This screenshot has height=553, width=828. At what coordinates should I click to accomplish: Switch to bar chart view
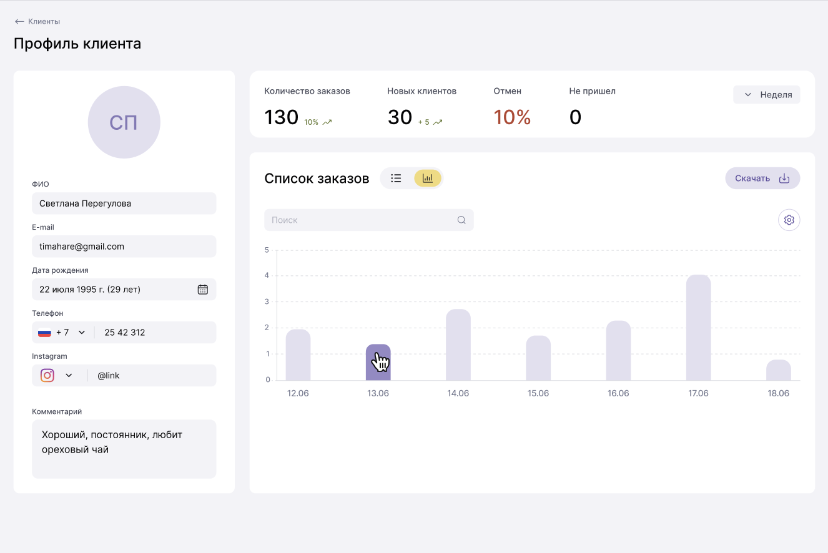click(428, 179)
